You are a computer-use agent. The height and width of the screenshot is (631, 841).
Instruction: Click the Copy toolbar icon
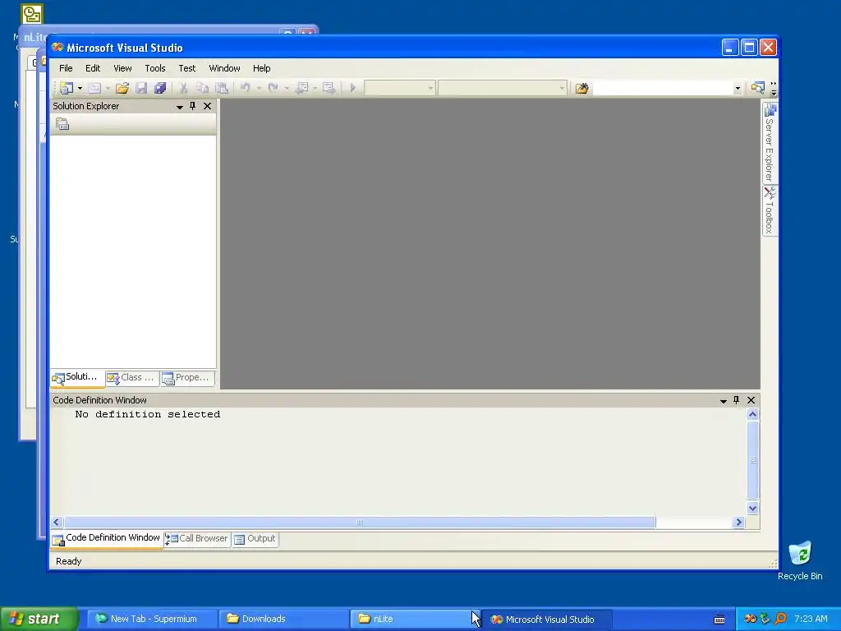click(x=202, y=88)
